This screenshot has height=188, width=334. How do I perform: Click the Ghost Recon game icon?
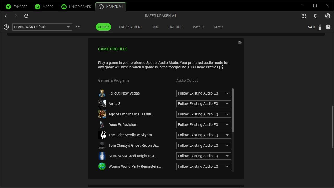click(x=102, y=145)
